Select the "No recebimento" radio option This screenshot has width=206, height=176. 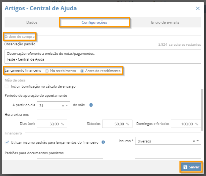47,71
